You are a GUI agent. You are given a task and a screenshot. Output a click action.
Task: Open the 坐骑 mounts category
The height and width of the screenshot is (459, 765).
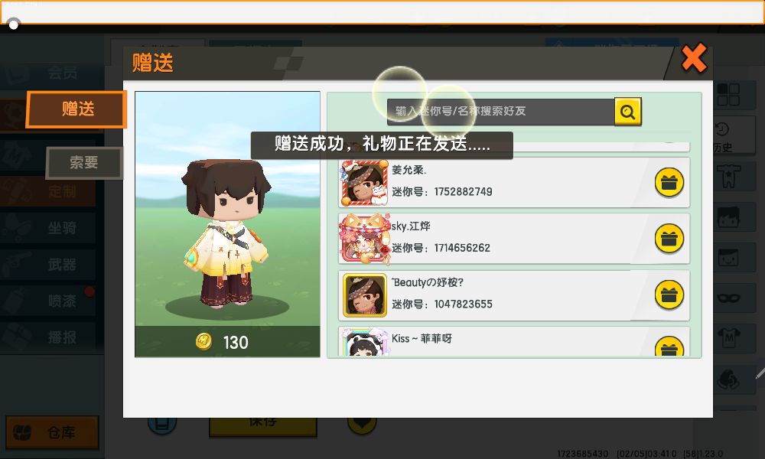(x=49, y=228)
